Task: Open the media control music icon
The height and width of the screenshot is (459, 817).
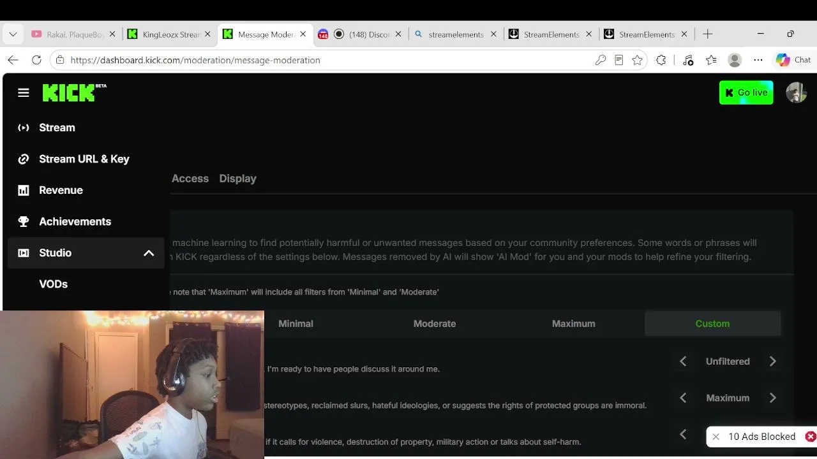Action: 688,60
